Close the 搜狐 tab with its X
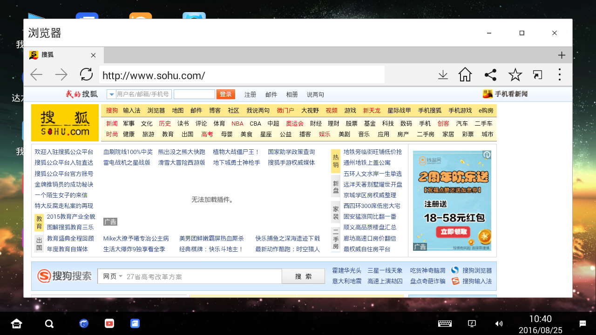Viewport: 596px width, 335px height. (93, 55)
